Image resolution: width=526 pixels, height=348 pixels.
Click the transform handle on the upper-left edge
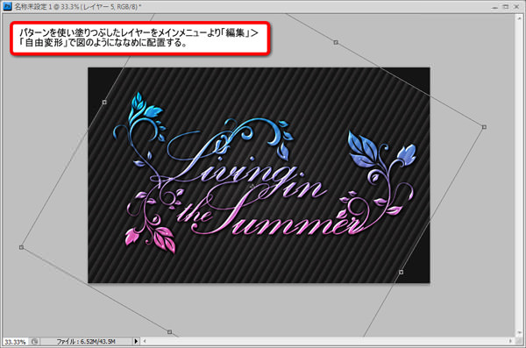(104, 102)
